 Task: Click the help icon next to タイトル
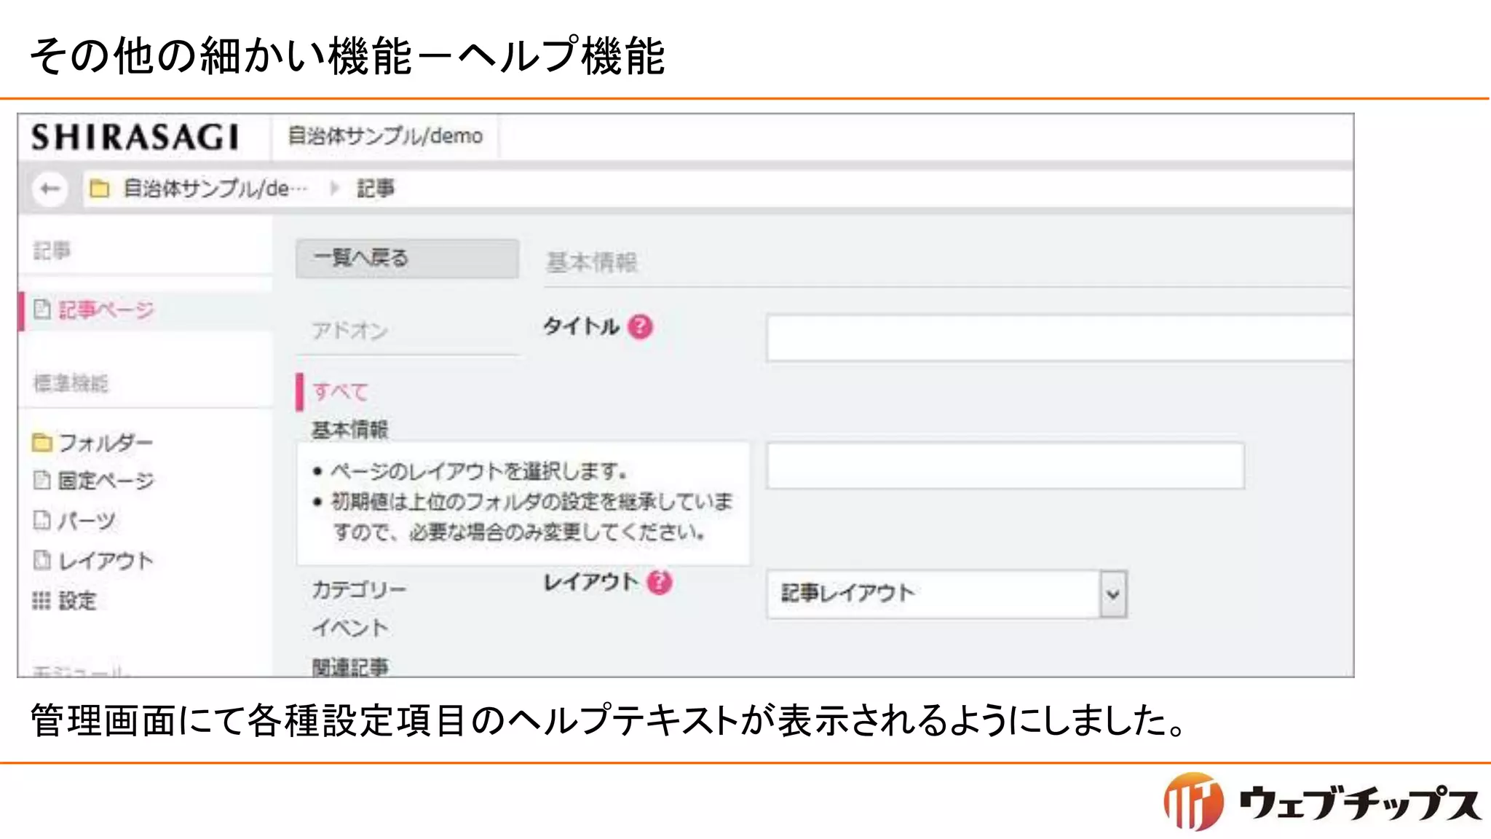tap(640, 326)
